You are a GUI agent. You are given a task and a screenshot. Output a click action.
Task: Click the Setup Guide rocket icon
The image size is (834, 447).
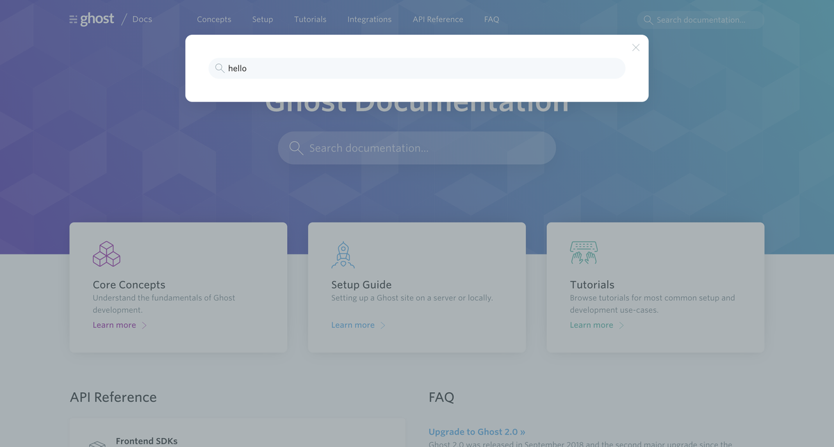tap(343, 254)
